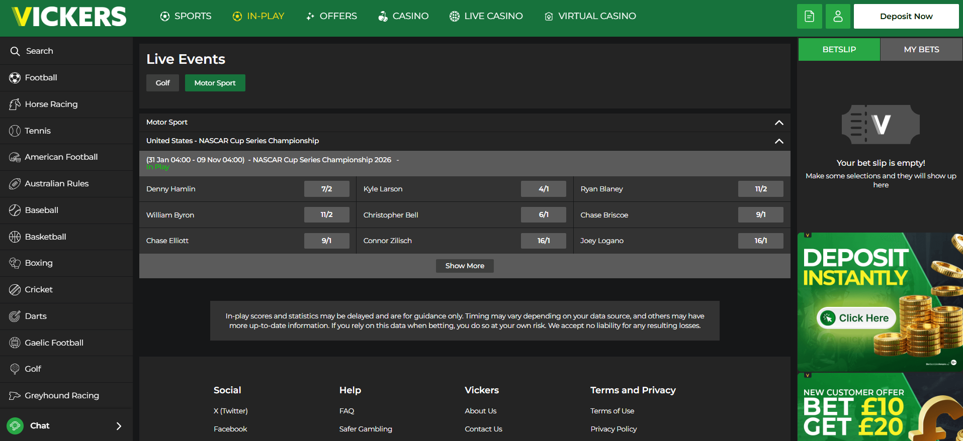Click the American Football helmet icon
This screenshot has width=963, height=441.
(x=15, y=157)
